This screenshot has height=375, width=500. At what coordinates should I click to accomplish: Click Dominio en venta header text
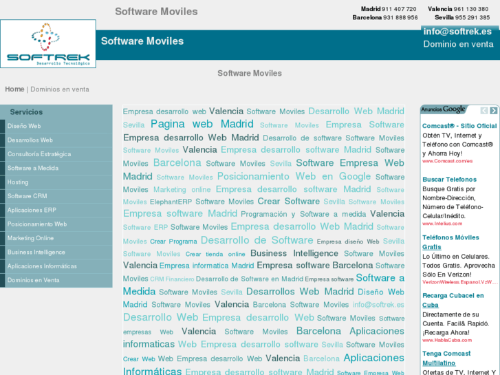pyautogui.click(x=458, y=44)
